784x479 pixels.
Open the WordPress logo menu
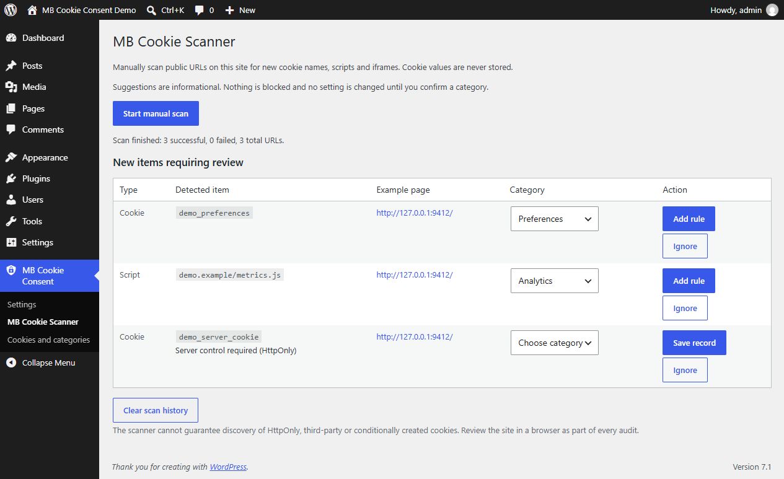11,10
